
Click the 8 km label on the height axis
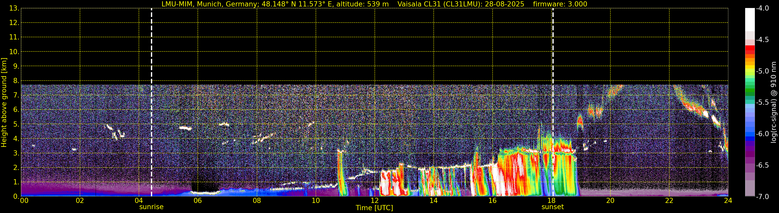[x=16, y=81]
